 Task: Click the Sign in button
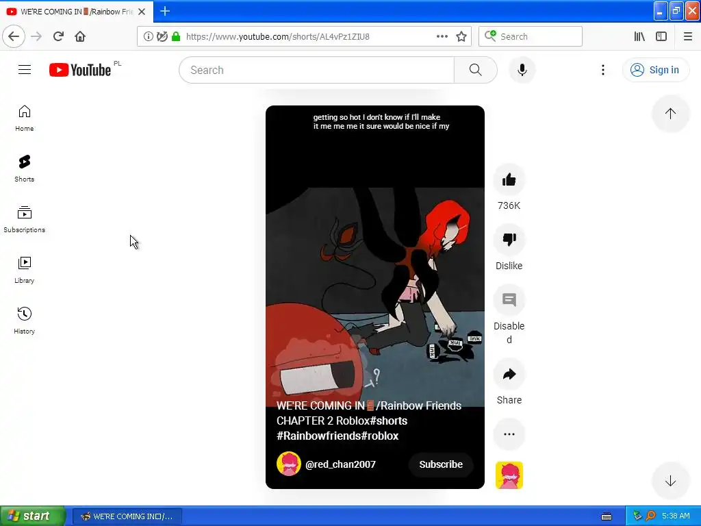tap(655, 70)
